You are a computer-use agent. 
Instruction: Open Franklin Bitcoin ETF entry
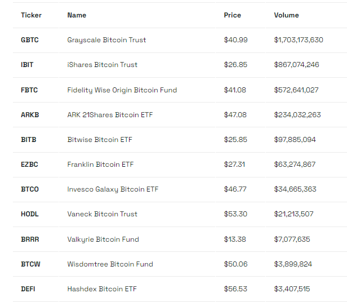(x=100, y=165)
